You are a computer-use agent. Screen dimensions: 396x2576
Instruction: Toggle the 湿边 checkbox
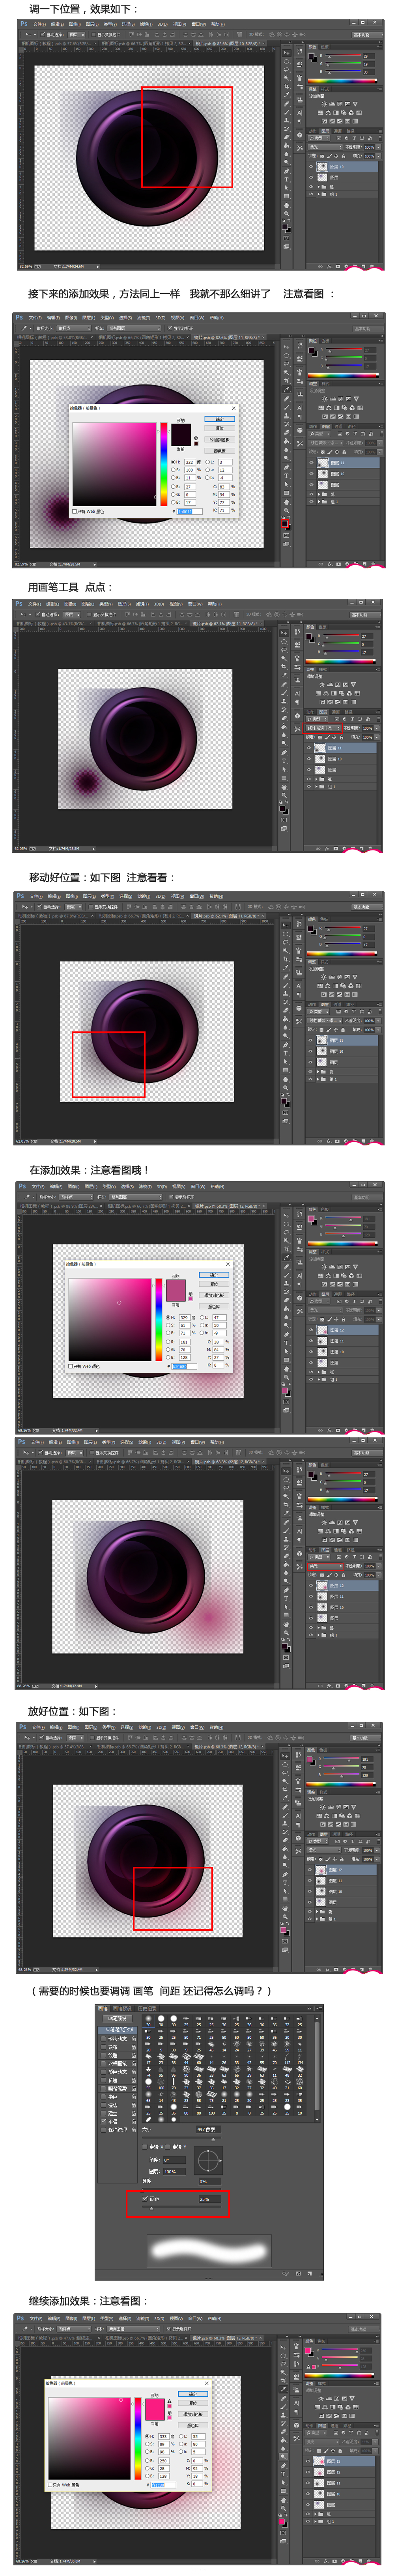tap(103, 2105)
